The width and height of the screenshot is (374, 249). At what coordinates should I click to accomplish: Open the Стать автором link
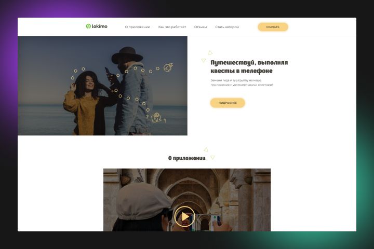click(227, 27)
